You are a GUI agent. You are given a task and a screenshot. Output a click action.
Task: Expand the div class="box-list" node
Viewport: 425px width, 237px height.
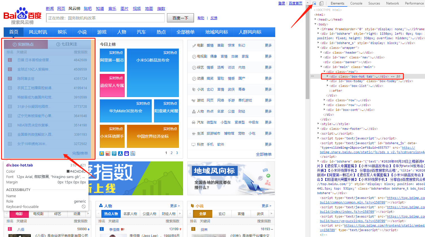pos(328,86)
